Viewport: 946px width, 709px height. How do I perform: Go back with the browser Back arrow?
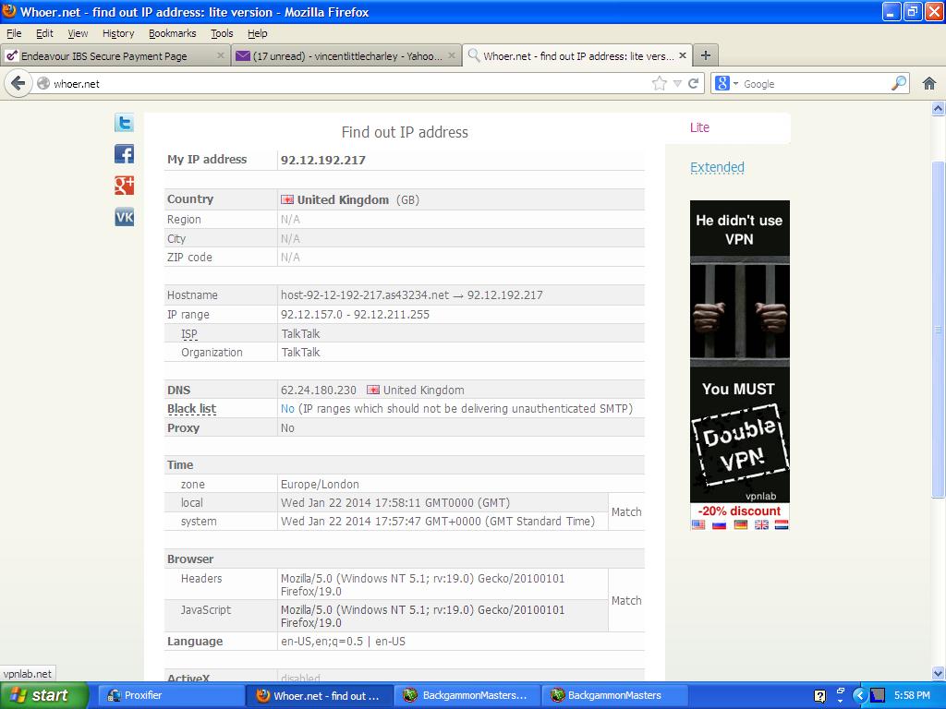tap(18, 83)
